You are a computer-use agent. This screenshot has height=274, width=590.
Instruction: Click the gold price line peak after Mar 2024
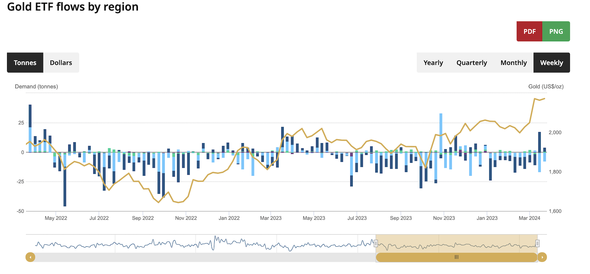(x=535, y=99)
